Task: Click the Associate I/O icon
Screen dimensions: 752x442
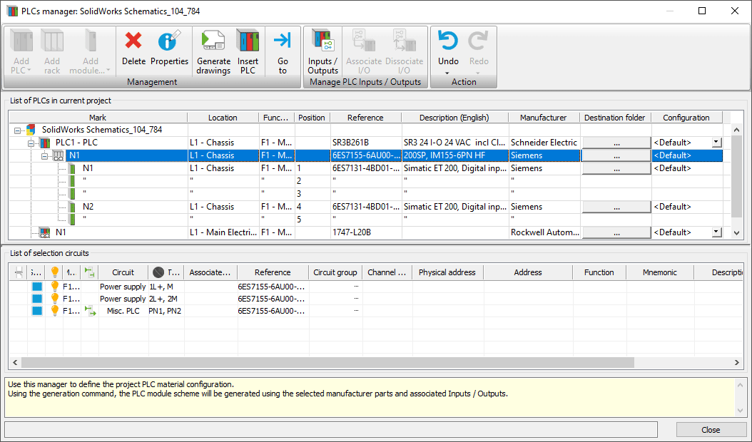Action: [x=364, y=41]
